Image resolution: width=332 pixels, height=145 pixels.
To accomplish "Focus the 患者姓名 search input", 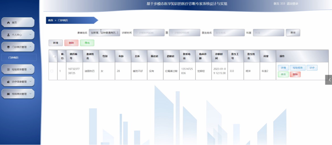I will coord(105,33).
